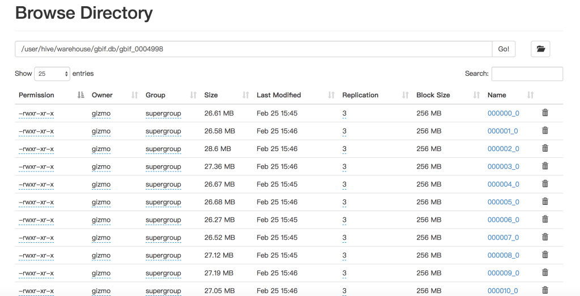Image resolution: width=580 pixels, height=296 pixels.
Task: Click the directory path input field
Action: pyautogui.click(x=253, y=49)
